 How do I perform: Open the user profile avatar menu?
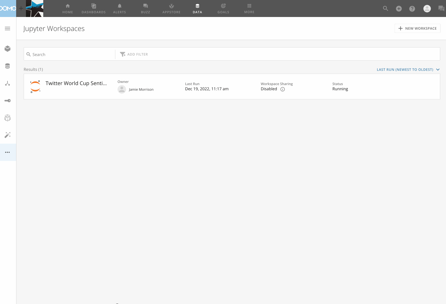pos(427,9)
